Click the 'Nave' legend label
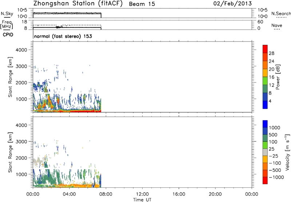291x202 pixels. point(277,25)
